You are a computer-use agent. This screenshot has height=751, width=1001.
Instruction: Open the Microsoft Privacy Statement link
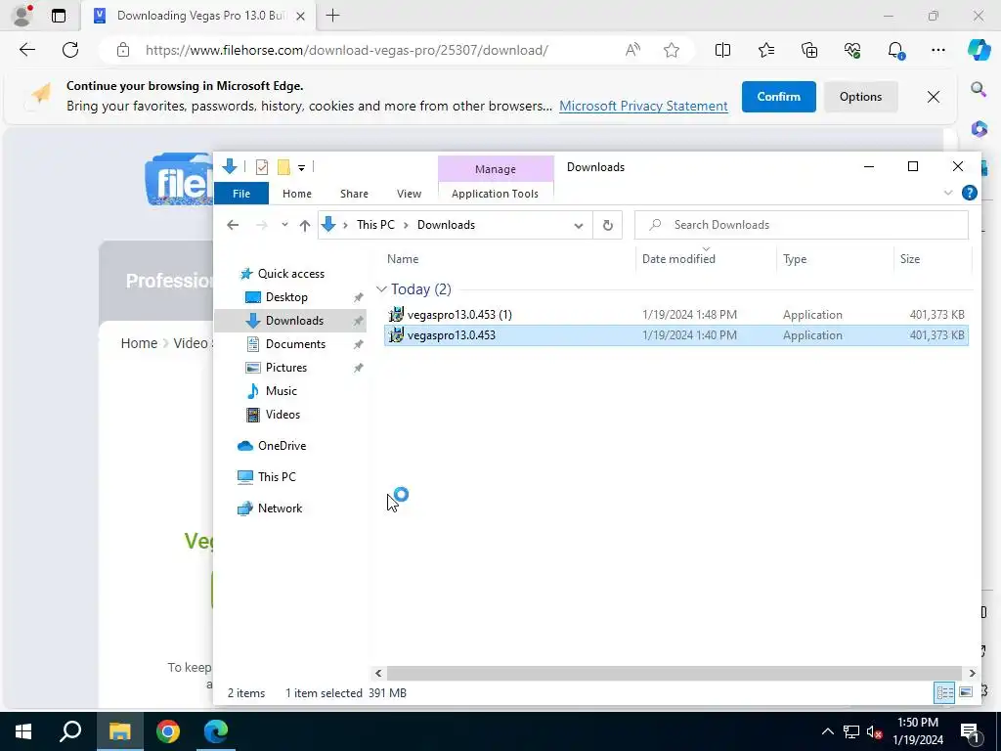(x=643, y=106)
